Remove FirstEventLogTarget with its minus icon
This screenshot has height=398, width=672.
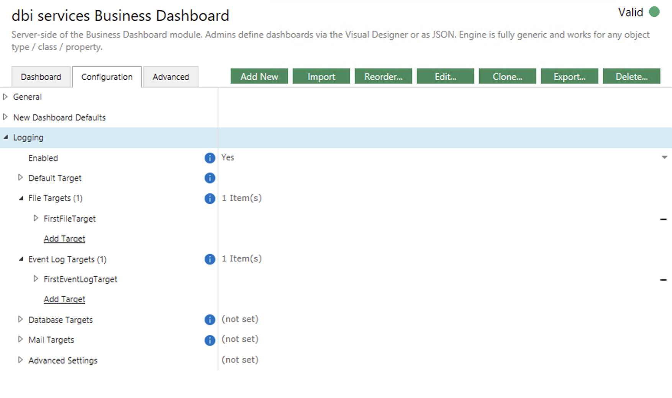click(x=663, y=280)
